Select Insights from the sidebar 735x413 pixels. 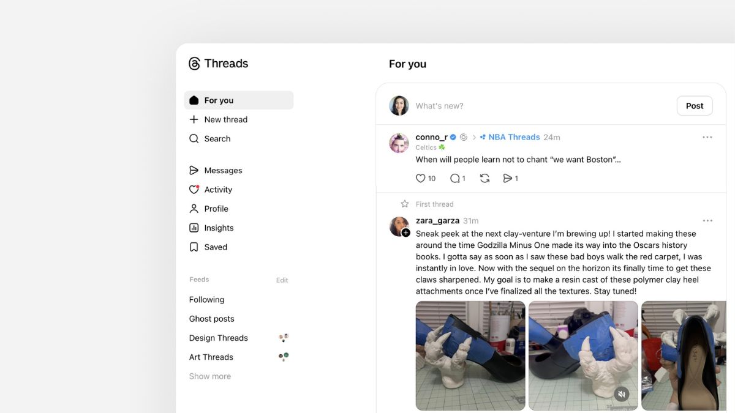[x=219, y=228]
